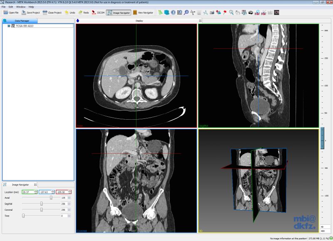
Task: Click the Axial slice slider handle
Action: 51,197
